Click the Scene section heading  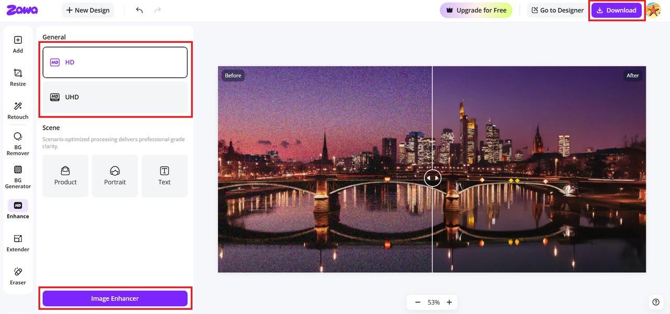coord(51,127)
